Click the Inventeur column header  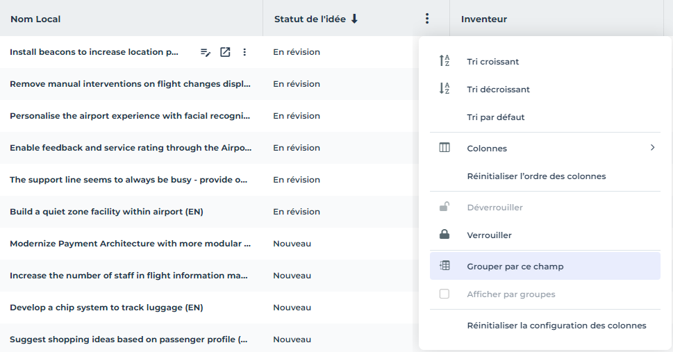tap(483, 19)
